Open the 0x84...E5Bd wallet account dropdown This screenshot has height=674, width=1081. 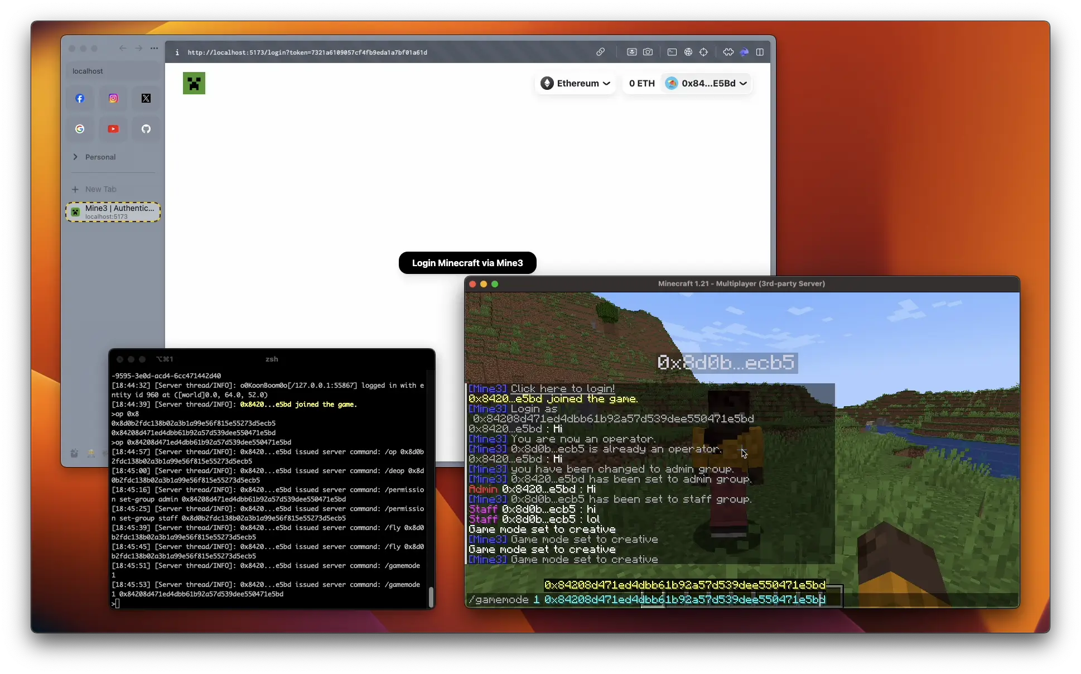[706, 83]
